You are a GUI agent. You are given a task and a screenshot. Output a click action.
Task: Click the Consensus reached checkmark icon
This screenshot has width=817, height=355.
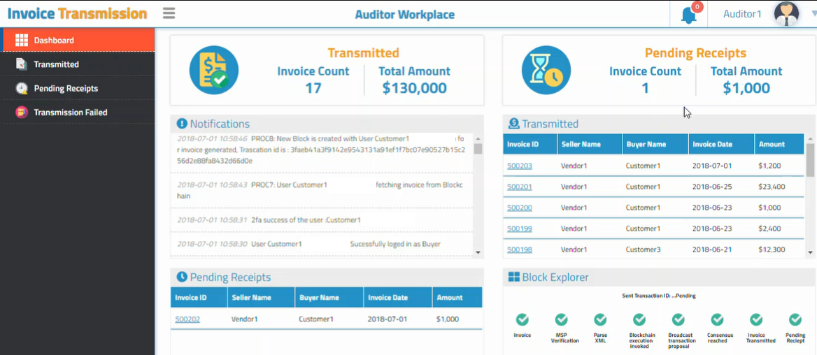click(717, 319)
